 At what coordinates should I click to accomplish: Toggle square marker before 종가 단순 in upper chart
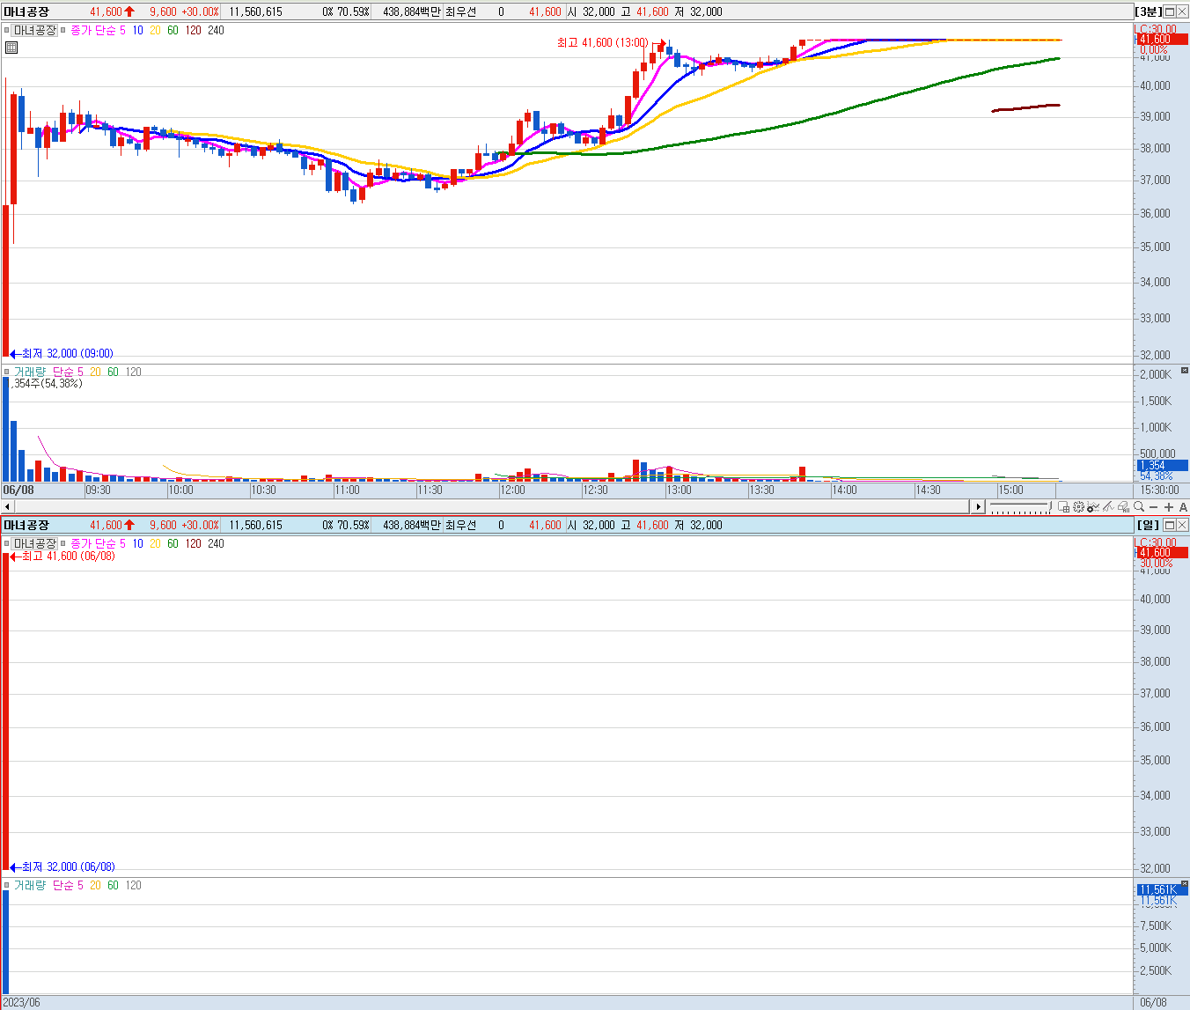pyautogui.click(x=63, y=30)
